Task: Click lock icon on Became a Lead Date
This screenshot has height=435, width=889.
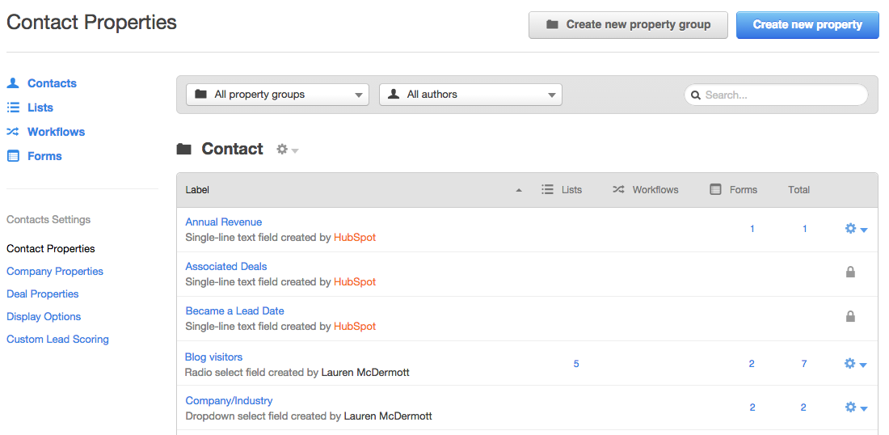Action: click(x=850, y=316)
